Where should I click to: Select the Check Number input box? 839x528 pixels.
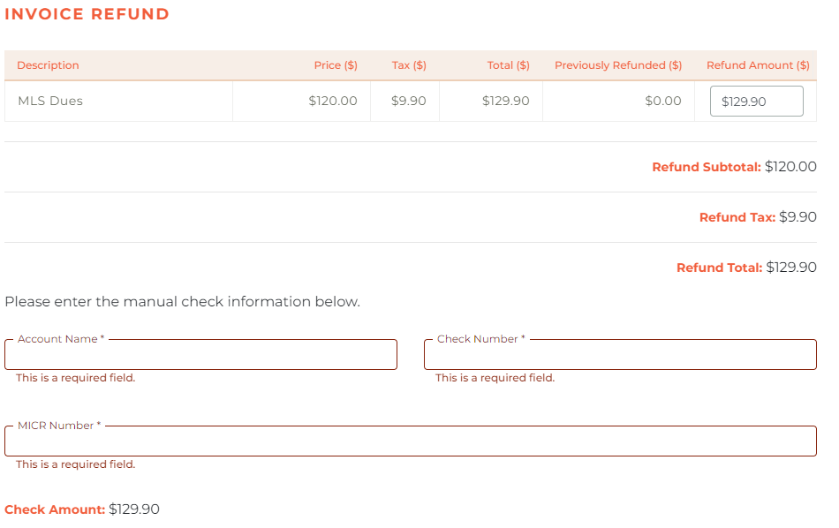tap(620, 354)
